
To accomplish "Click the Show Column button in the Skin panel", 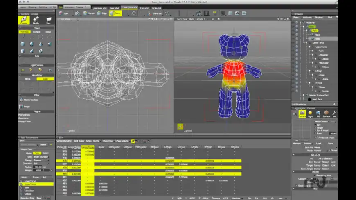I will (x=122, y=141).
